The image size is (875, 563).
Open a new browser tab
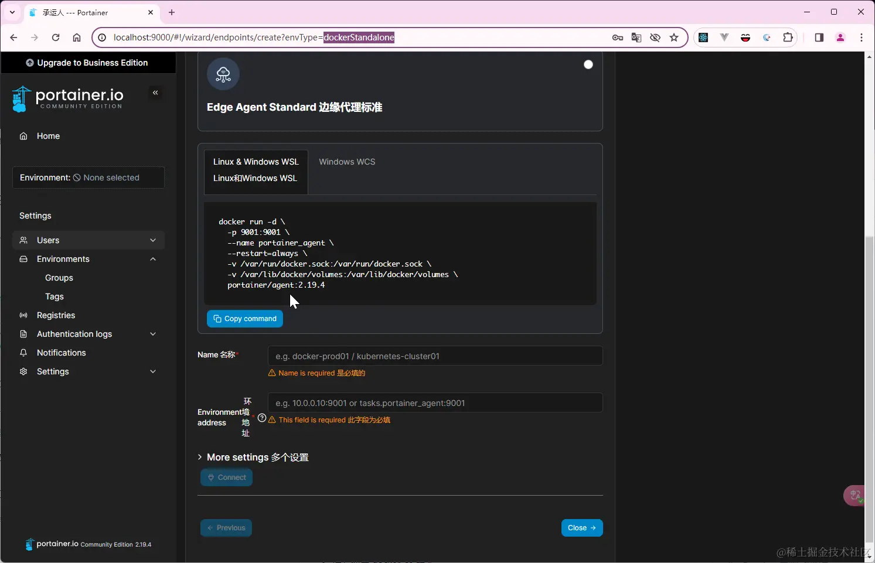(172, 12)
